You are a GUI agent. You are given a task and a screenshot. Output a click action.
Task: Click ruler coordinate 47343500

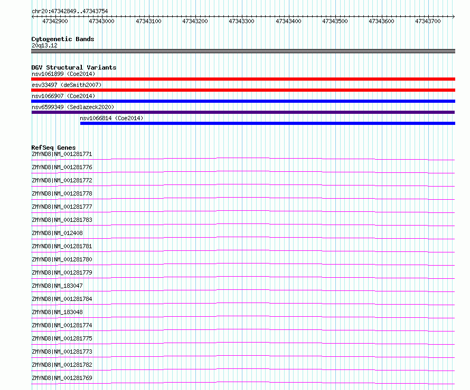[335, 21]
